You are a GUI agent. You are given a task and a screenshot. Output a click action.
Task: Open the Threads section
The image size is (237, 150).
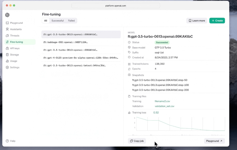[x=15, y=36]
